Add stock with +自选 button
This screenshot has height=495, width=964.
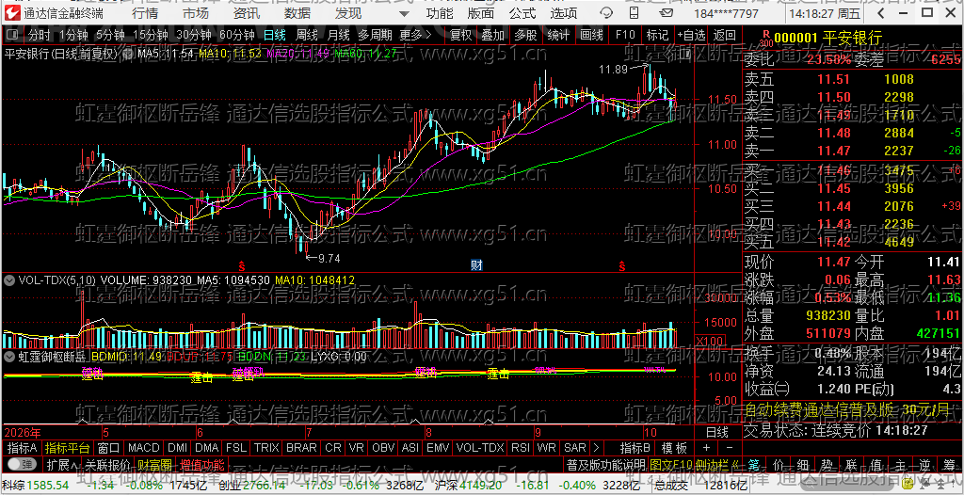[692, 35]
